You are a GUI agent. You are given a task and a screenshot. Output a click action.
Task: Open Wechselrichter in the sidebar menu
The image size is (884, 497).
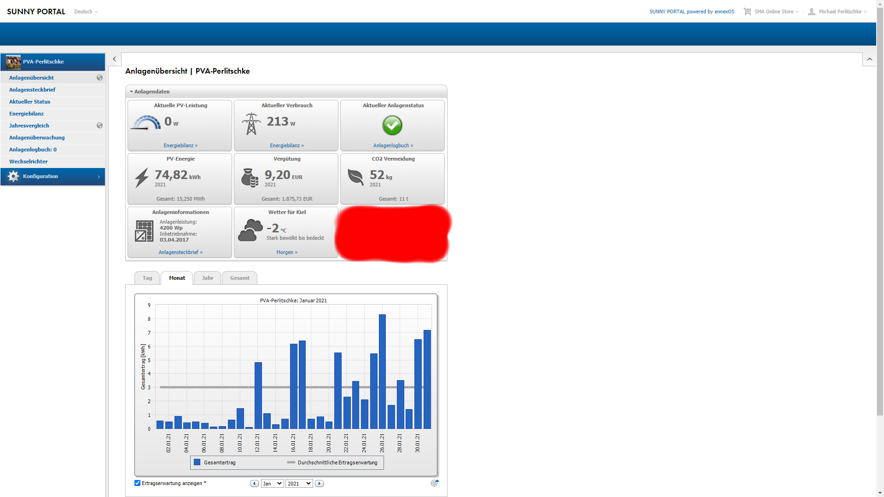pyautogui.click(x=29, y=162)
